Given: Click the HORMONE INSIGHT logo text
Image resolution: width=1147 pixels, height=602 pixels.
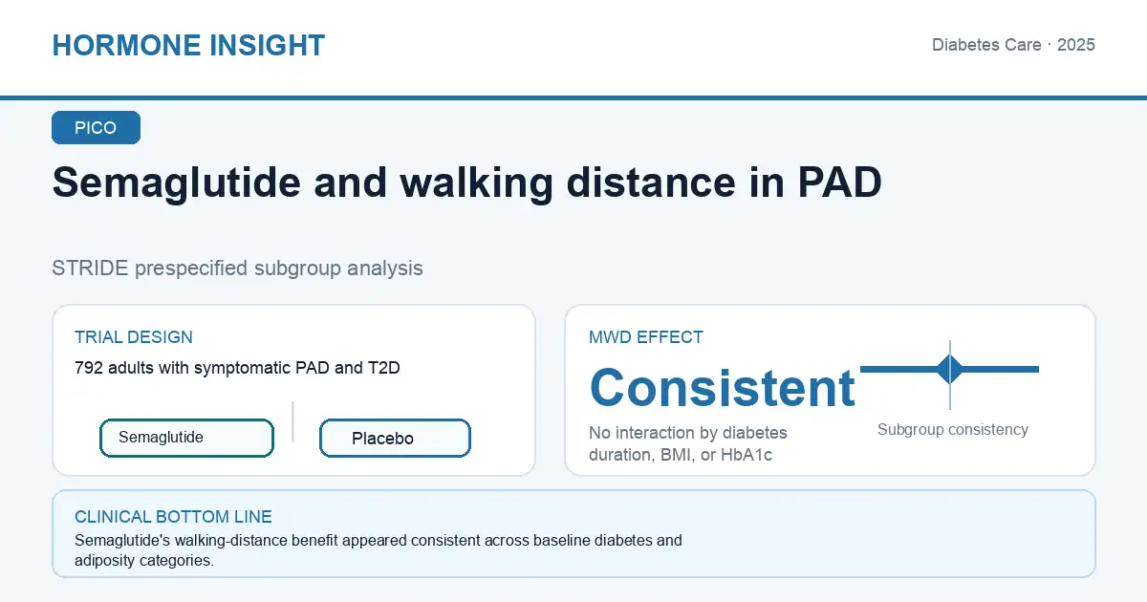Looking at the screenshot, I should coord(188,45).
